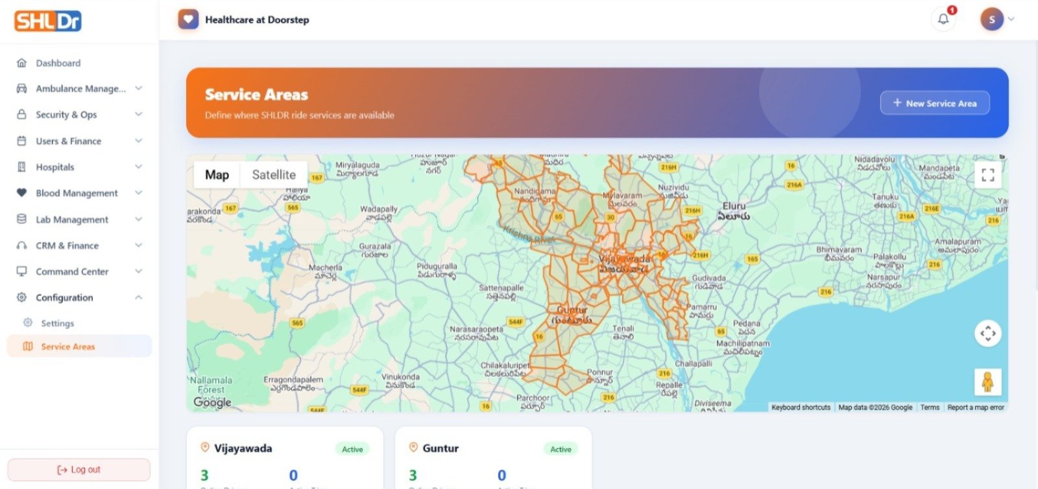The image size is (1038, 489).
Task: Click the Street View pegman icon
Action: 988,382
